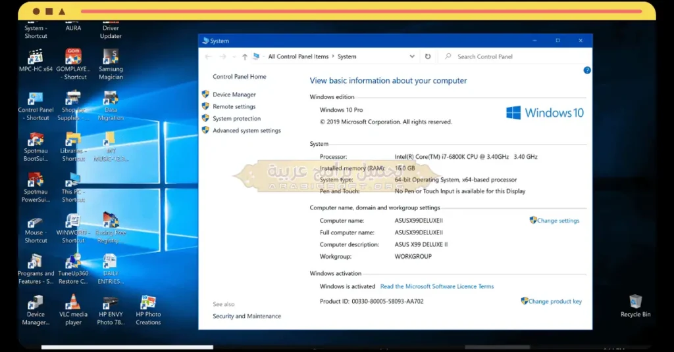Click All Control Panel Items breadcrumb
This screenshot has width=674, height=352.
click(298, 56)
